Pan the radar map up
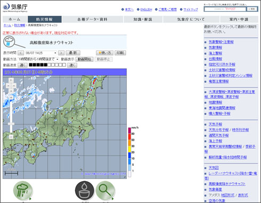 11,80
